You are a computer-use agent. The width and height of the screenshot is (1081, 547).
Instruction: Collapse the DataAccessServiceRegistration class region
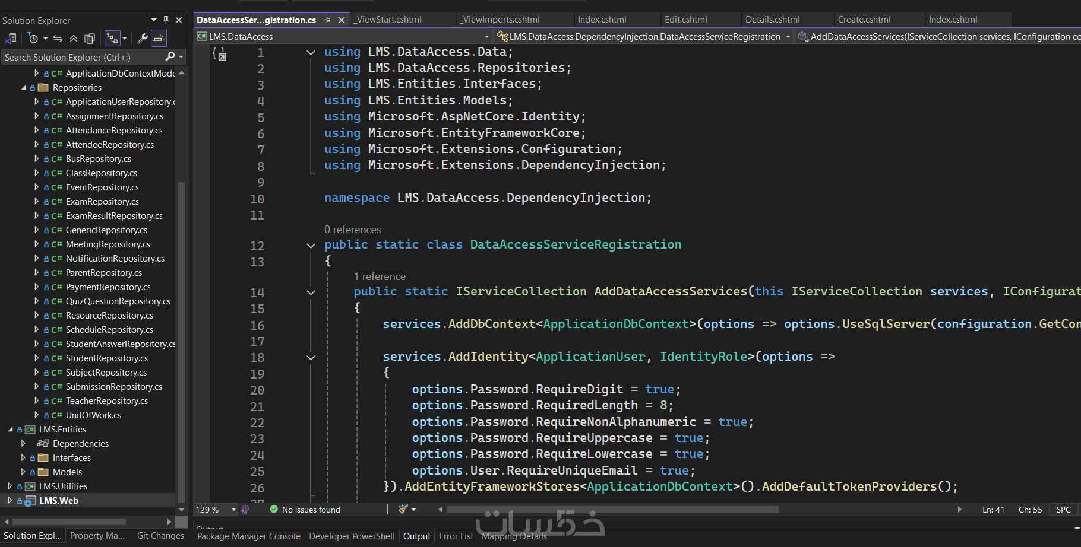coord(311,245)
